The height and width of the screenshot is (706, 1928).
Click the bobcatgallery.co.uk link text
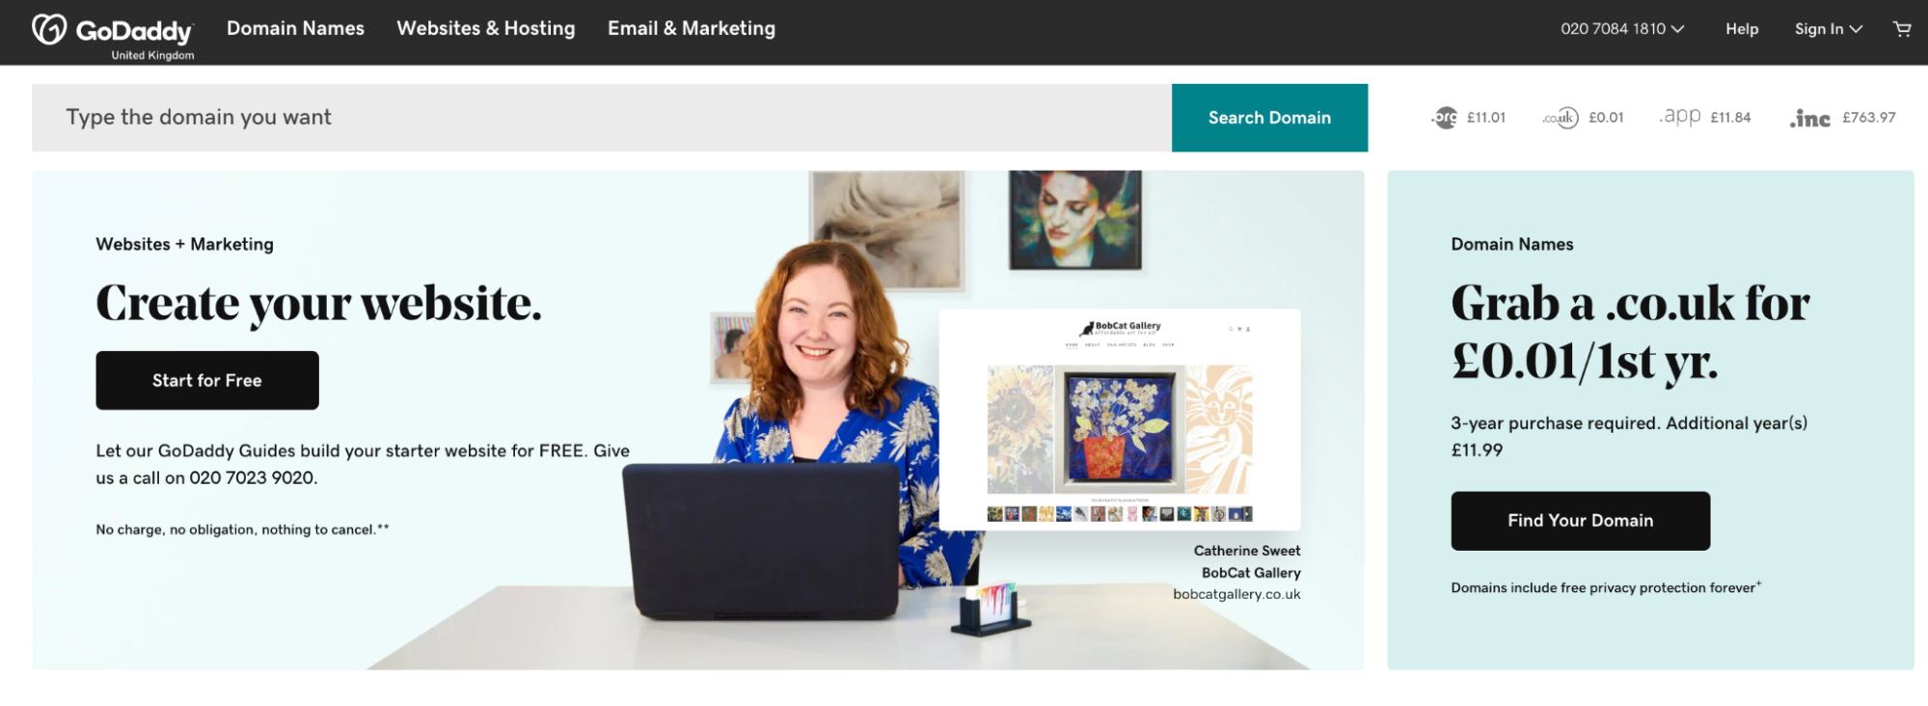click(x=1236, y=594)
